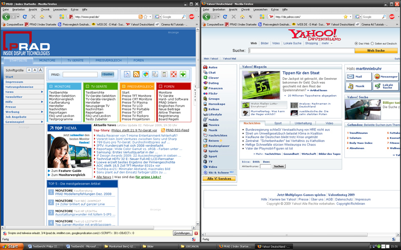Open Chronik menu in Yahoo window
The image size is (401, 250).
click(245, 10)
